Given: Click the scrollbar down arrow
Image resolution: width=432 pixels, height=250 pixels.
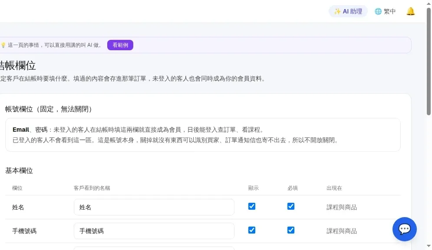Looking at the screenshot, I should (429, 246).
